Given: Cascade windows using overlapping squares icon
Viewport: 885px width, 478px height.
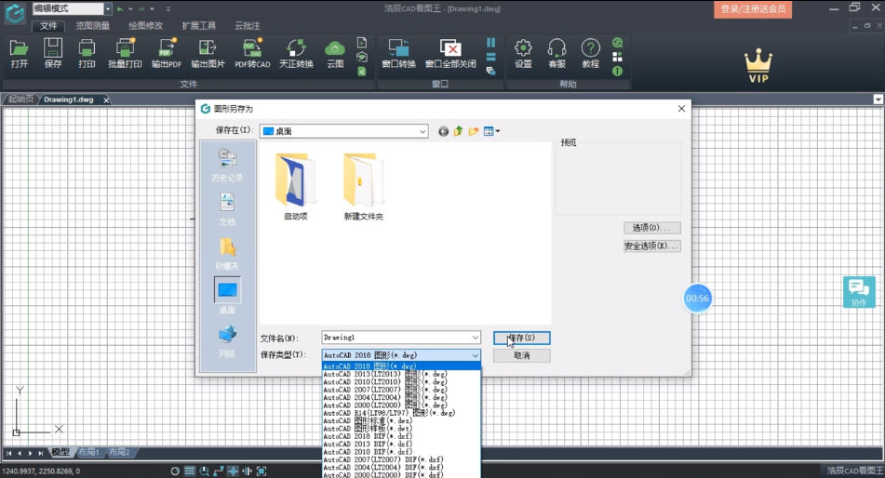Looking at the screenshot, I should [x=491, y=71].
